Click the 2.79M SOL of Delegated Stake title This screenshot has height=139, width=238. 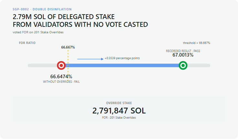coord(80,21)
